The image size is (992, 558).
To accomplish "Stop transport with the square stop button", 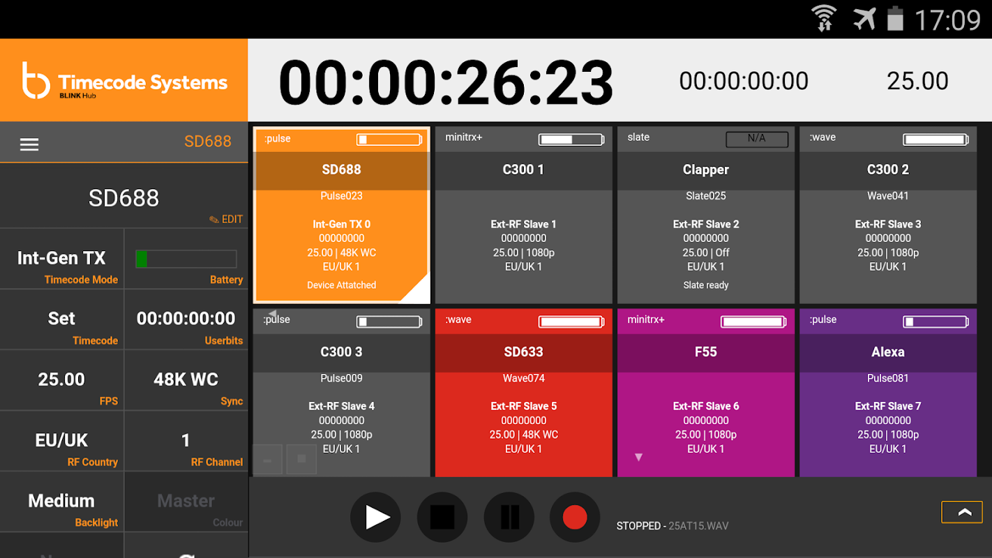I will 442,517.
